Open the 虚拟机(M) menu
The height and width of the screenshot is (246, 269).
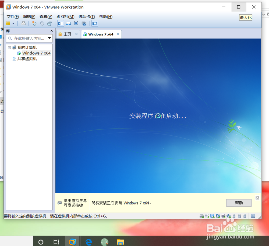(x=65, y=16)
